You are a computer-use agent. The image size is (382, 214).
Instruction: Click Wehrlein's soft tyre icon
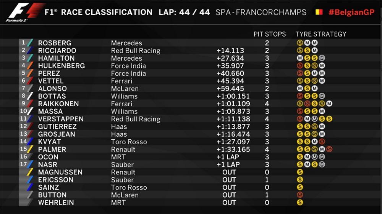click(x=300, y=202)
